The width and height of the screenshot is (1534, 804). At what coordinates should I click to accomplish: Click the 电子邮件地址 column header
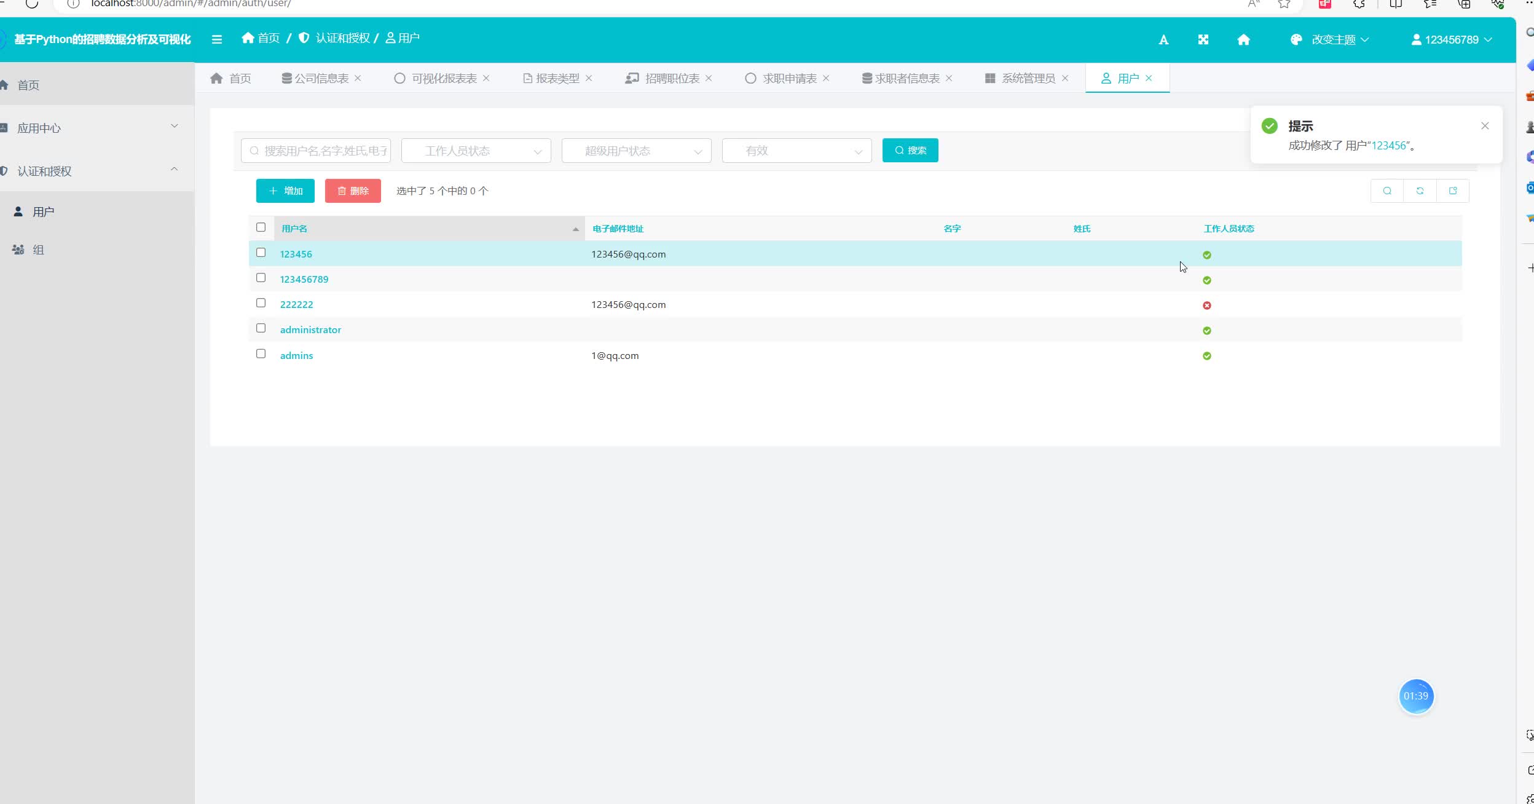point(618,229)
